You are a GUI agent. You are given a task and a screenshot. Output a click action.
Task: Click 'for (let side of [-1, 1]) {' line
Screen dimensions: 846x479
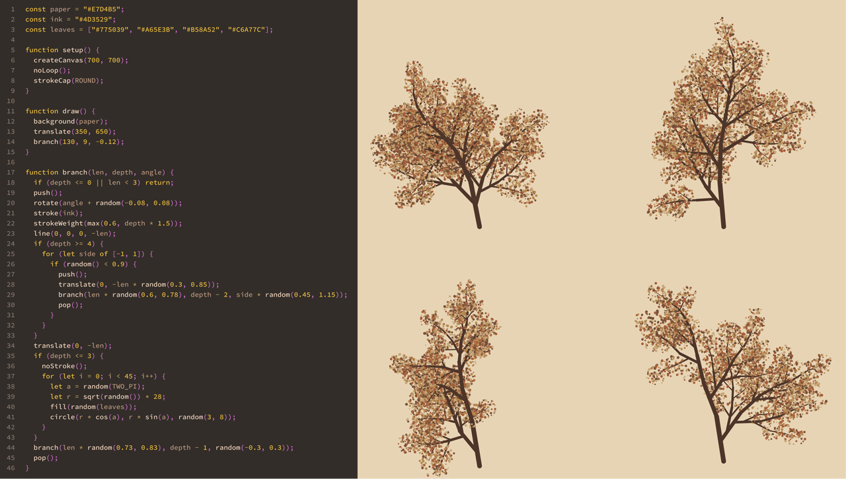click(x=98, y=254)
